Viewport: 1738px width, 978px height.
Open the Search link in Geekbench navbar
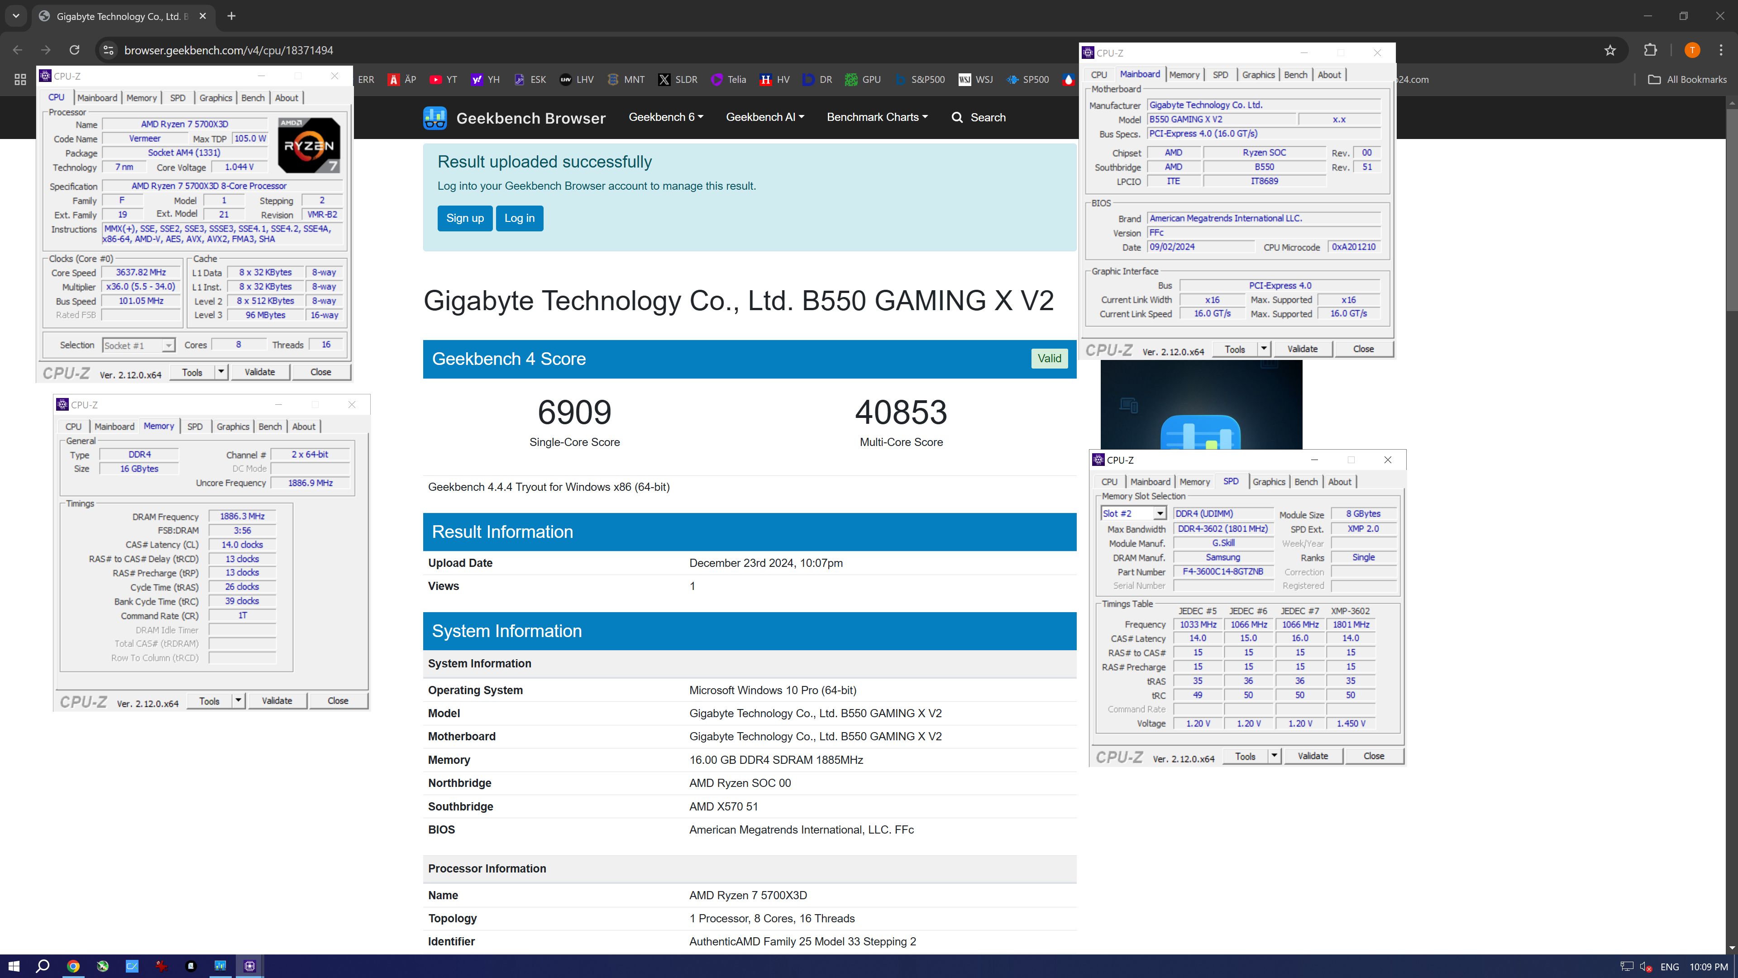pyautogui.click(x=978, y=117)
